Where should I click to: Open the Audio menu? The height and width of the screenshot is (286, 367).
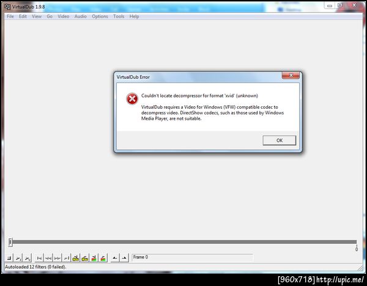(x=81, y=16)
